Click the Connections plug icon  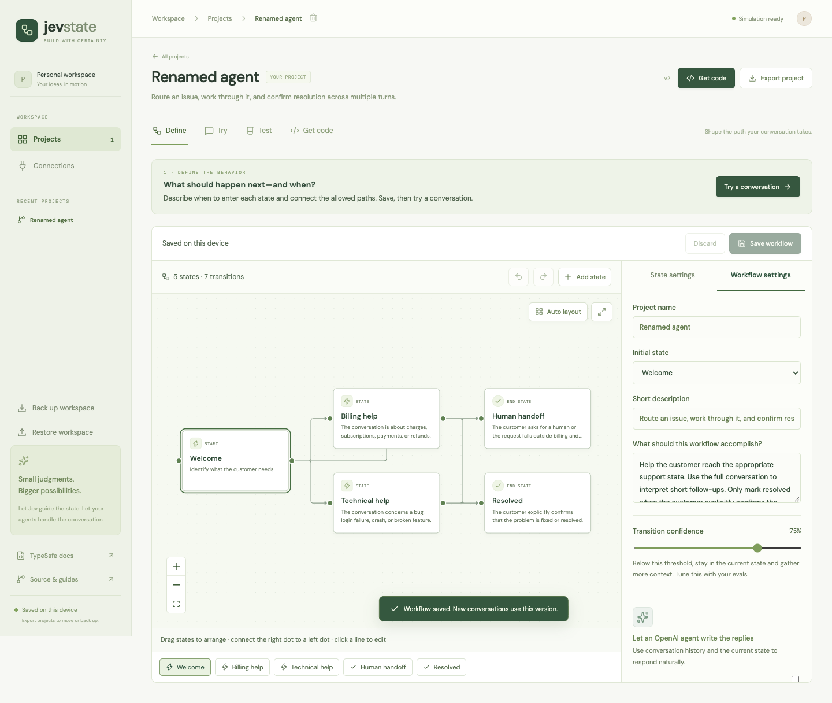pyautogui.click(x=23, y=166)
